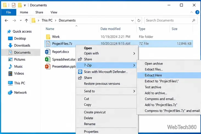Click the PowerPoint icon for Presentation file

48,66
